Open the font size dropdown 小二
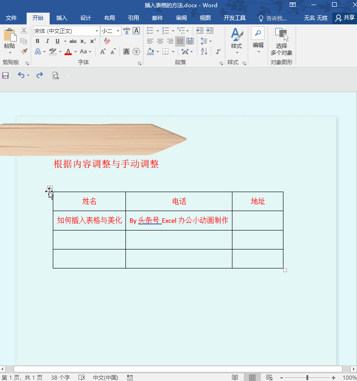Image resolution: width=357 pixels, height=381 pixels. click(x=118, y=31)
